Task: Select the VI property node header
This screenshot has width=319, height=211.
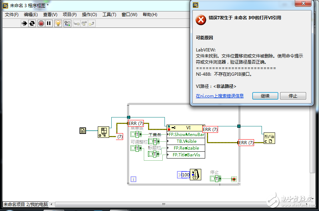Action: coord(186,128)
